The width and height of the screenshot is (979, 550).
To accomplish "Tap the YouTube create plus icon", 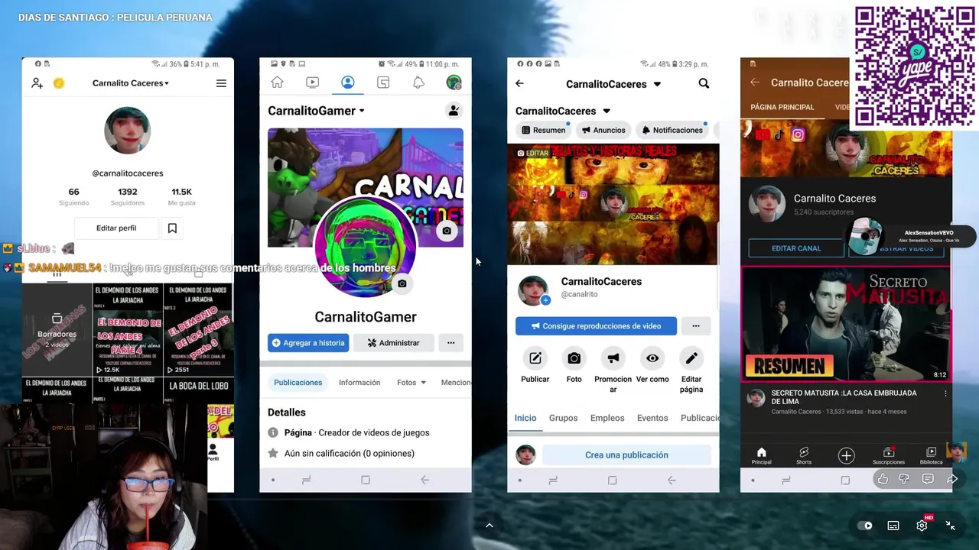I will point(846,456).
